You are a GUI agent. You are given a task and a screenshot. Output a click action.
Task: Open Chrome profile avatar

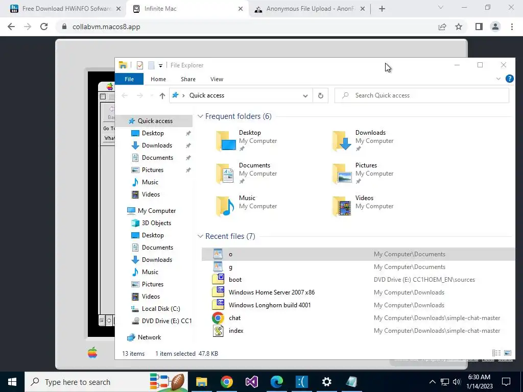[495, 27]
